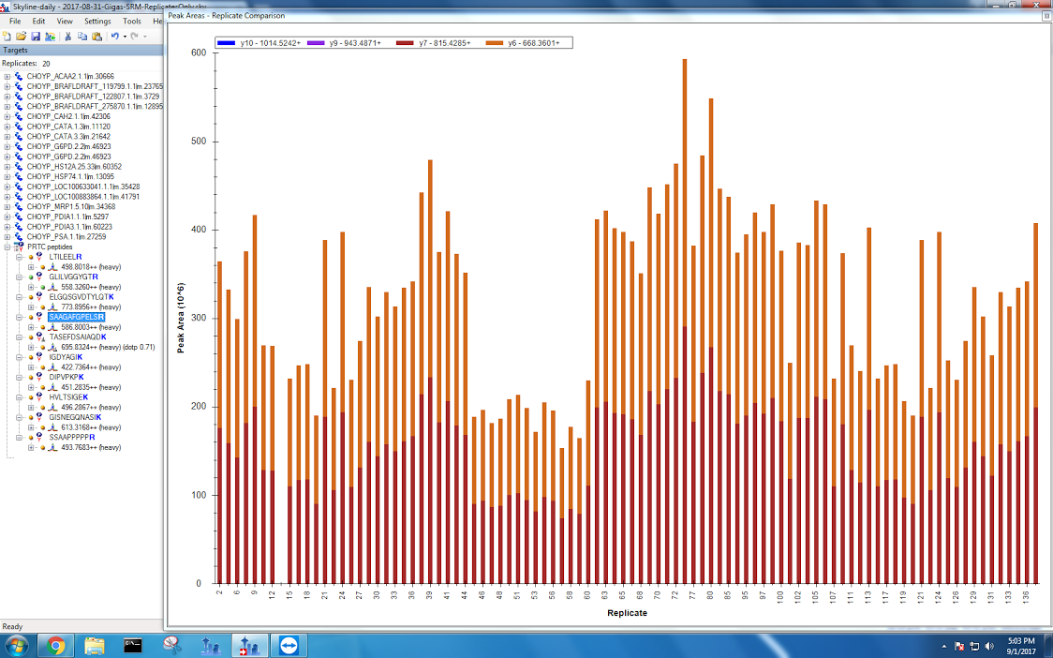Screen dimensions: 1053x658
Task: Open Google Chrome from the taskbar
Action: point(55,646)
